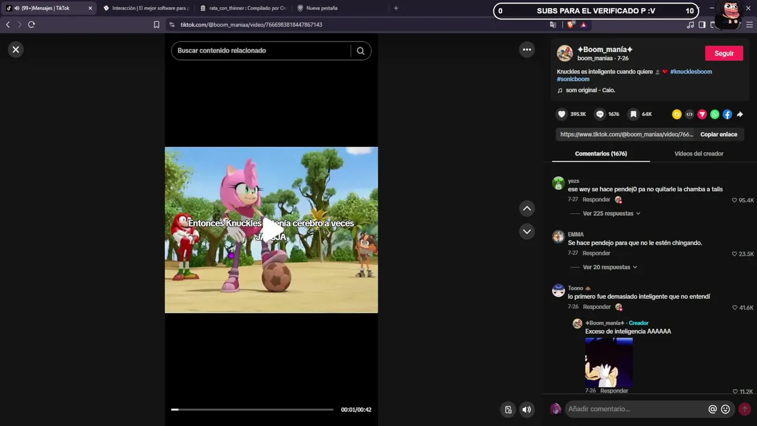Switch to the rata_con_thinner tab

244,8
